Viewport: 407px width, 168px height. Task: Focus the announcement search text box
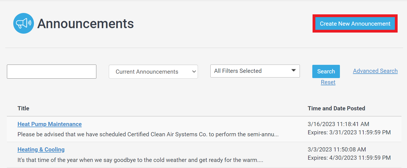pyautogui.click(x=52, y=72)
